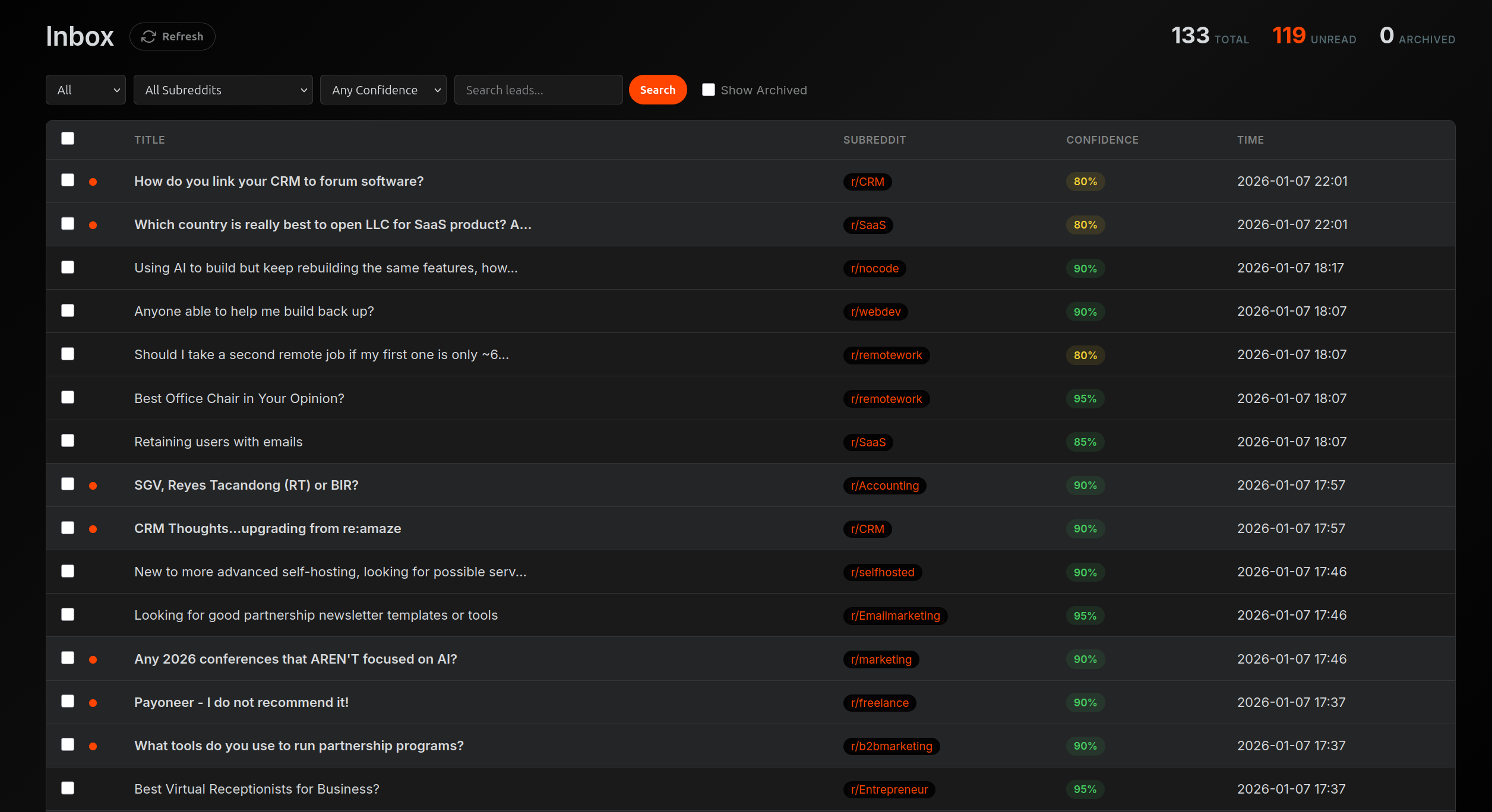Click unread dot beside Payoneer row
Screen dimensions: 1492x812
(93, 703)
